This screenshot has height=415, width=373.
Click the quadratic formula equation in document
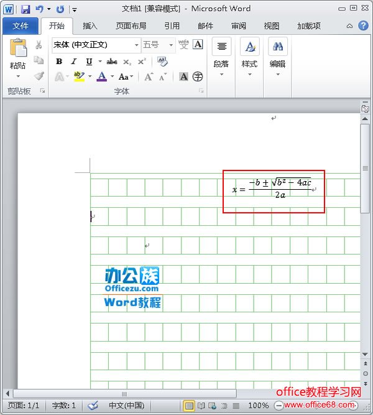pyautogui.click(x=272, y=189)
